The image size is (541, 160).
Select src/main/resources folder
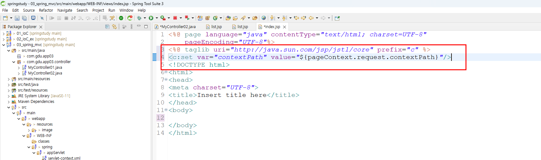coord(34,79)
